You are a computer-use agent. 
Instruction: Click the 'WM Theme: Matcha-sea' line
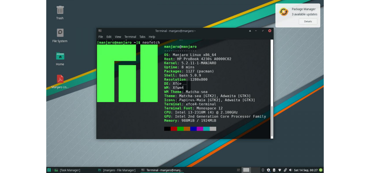186,92
